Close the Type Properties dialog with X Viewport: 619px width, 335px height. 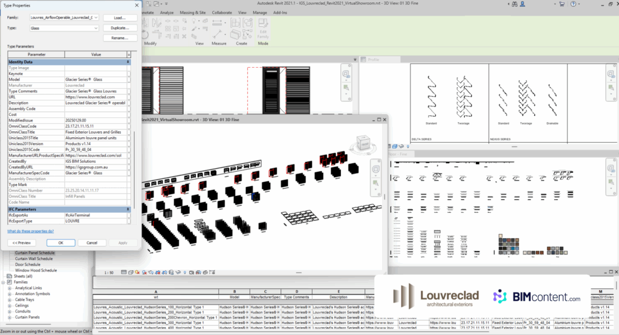point(137,5)
